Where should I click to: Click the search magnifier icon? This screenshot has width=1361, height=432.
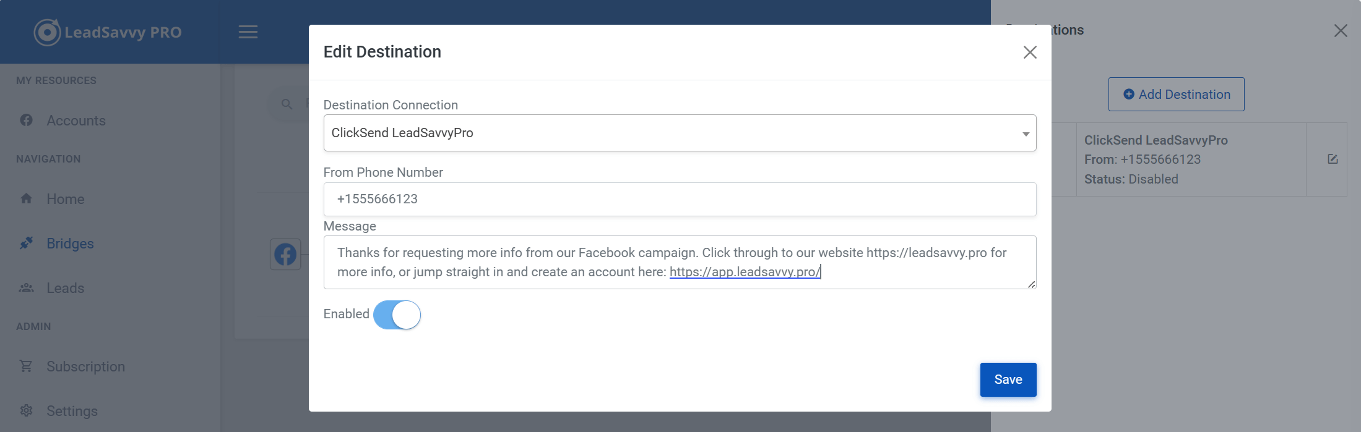click(287, 104)
